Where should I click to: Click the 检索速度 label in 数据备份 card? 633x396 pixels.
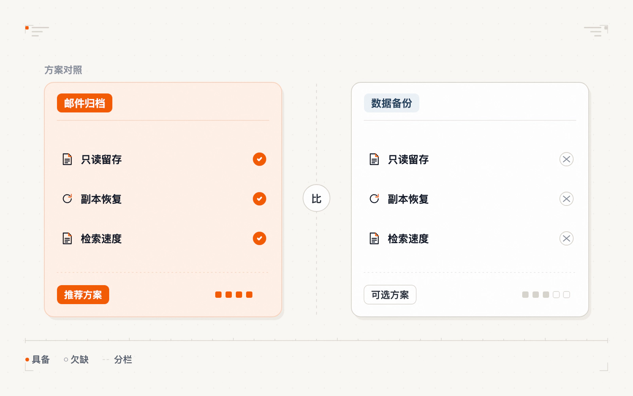pyautogui.click(x=408, y=238)
